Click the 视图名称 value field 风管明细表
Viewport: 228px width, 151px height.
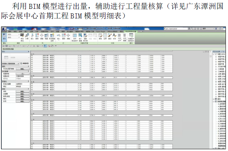[x=23, y=76]
